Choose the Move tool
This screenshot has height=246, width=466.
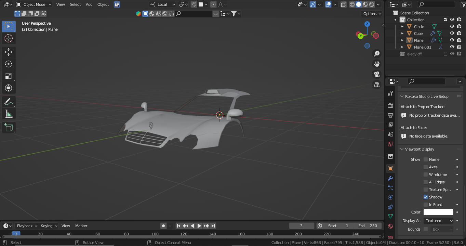click(9, 52)
